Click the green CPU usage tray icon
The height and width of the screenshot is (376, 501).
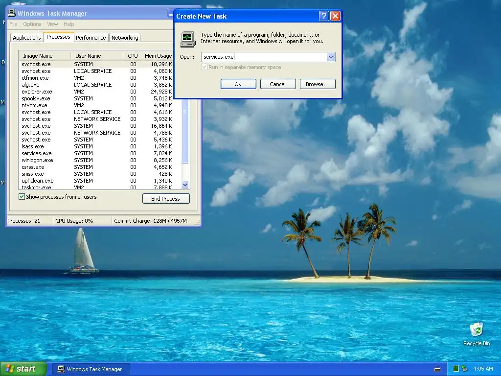[x=456, y=369]
